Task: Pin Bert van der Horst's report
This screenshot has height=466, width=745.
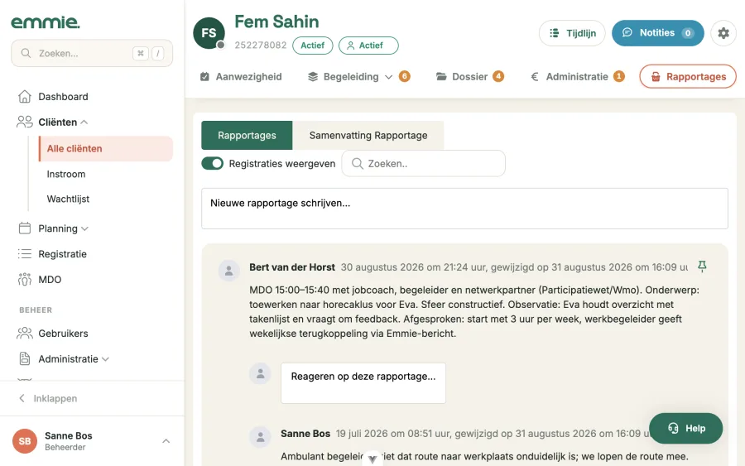Action: pyautogui.click(x=702, y=267)
